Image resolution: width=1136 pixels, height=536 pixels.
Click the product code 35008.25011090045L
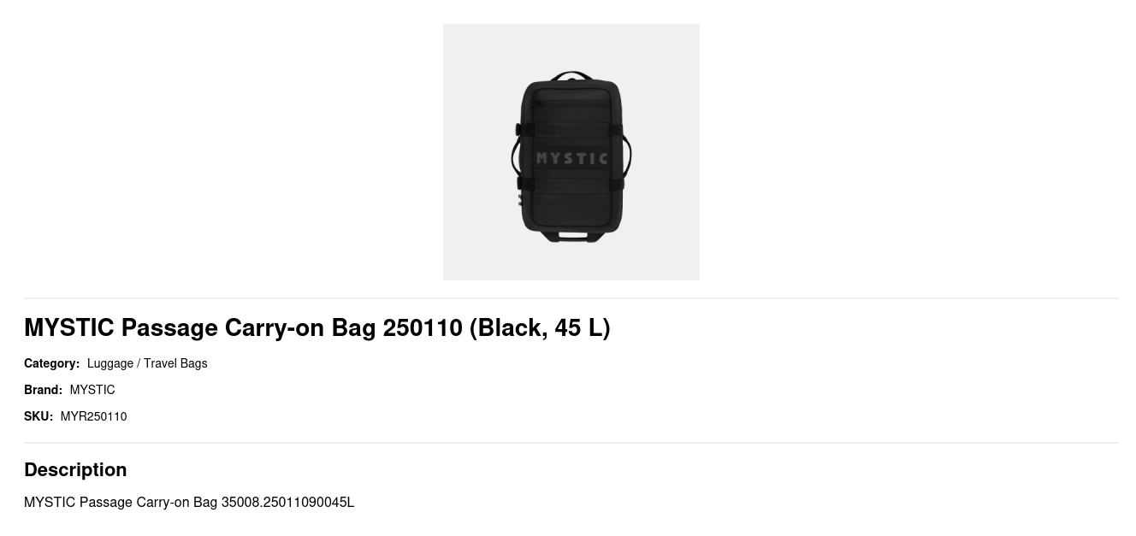click(x=287, y=502)
